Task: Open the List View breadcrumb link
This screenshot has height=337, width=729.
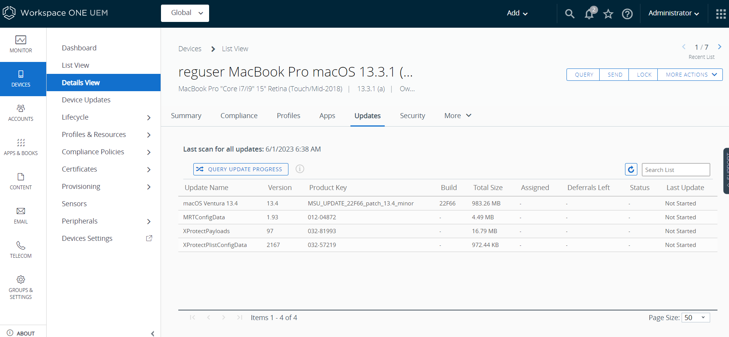Action: pos(235,49)
